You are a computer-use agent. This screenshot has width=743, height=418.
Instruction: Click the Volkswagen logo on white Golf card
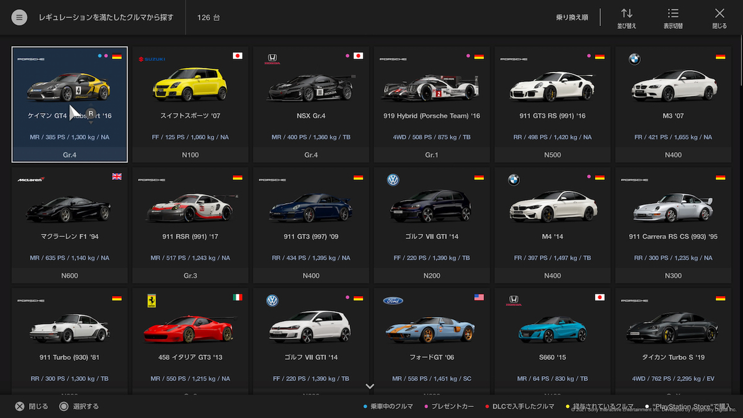272,300
